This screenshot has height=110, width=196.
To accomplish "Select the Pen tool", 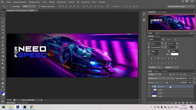I will pyautogui.click(x=3, y=68).
